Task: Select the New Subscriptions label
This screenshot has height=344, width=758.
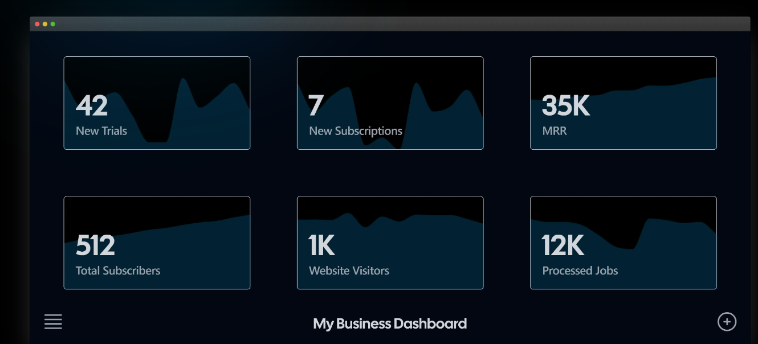Action: click(x=356, y=131)
